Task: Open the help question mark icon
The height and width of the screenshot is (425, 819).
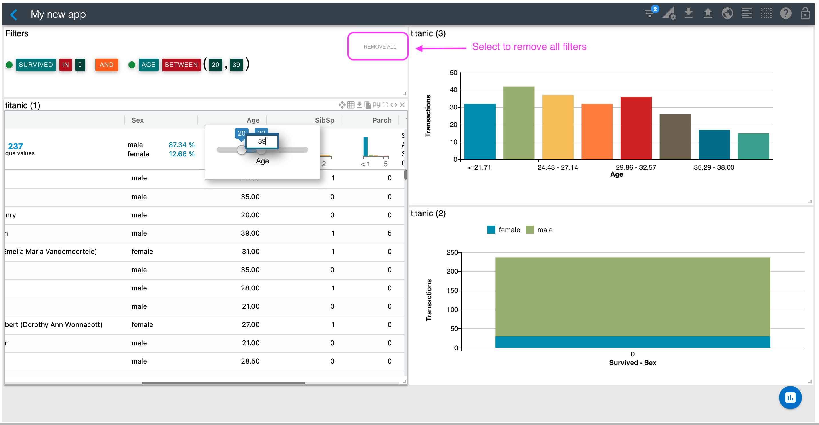Action: tap(785, 13)
